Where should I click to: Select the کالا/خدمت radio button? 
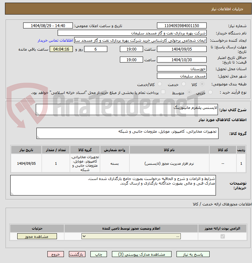(x=160, y=84)
